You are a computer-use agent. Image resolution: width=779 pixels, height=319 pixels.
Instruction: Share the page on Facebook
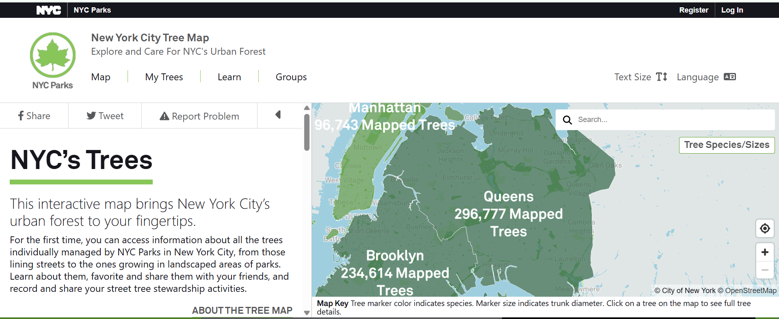[x=34, y=116]
